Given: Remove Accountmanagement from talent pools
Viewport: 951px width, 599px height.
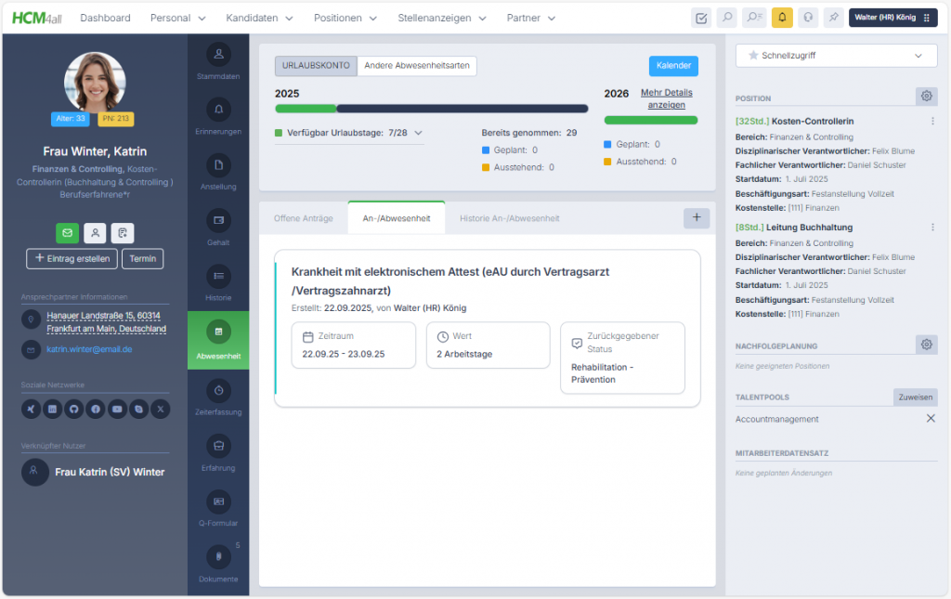Looking at the screenshot, I should click(x=931, y=419).
